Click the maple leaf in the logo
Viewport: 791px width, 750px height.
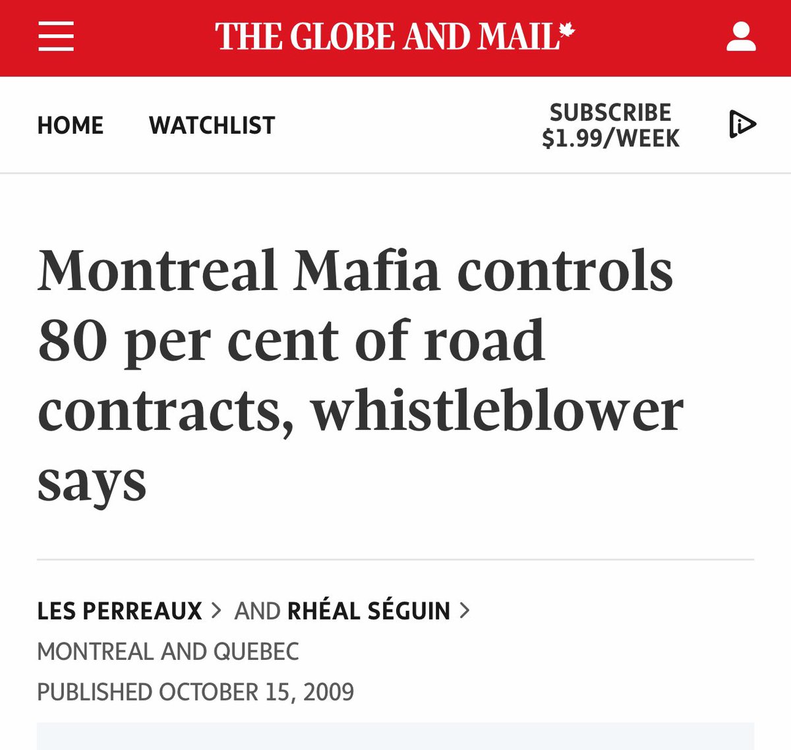pos(566,30)
